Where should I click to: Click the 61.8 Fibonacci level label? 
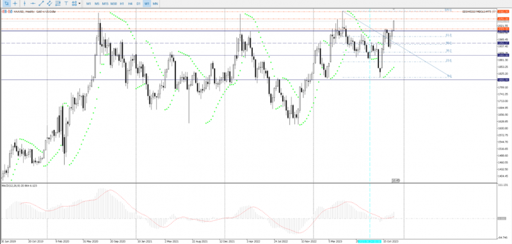449,35
